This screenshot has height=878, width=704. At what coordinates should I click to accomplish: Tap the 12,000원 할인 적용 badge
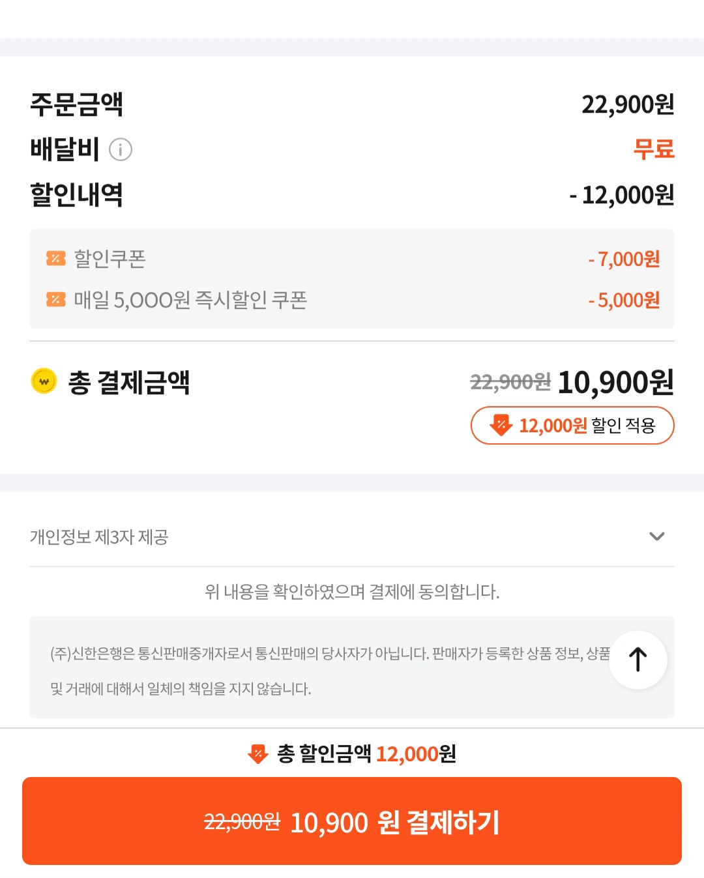click(572, 426)
